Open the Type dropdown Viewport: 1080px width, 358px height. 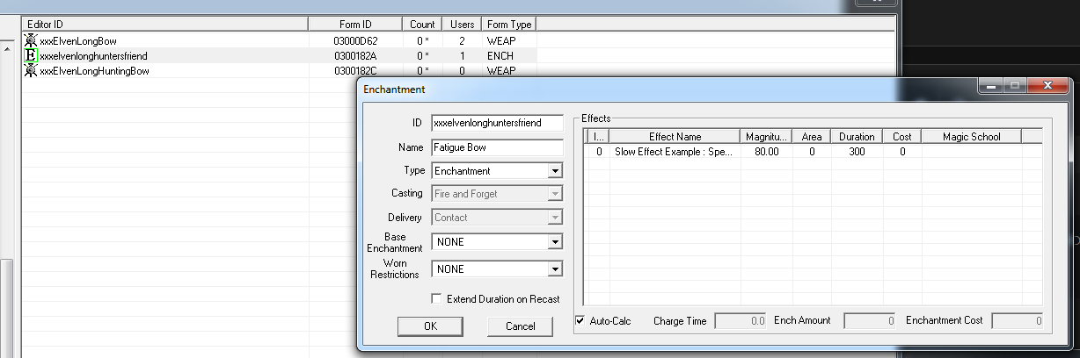pos(555,171)
